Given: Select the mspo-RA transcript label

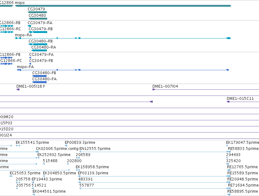Looking at the screenshot, I should (23, 35).
